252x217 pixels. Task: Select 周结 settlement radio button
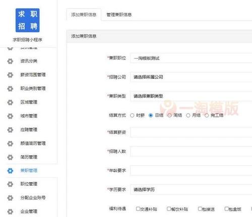(169, 116)
